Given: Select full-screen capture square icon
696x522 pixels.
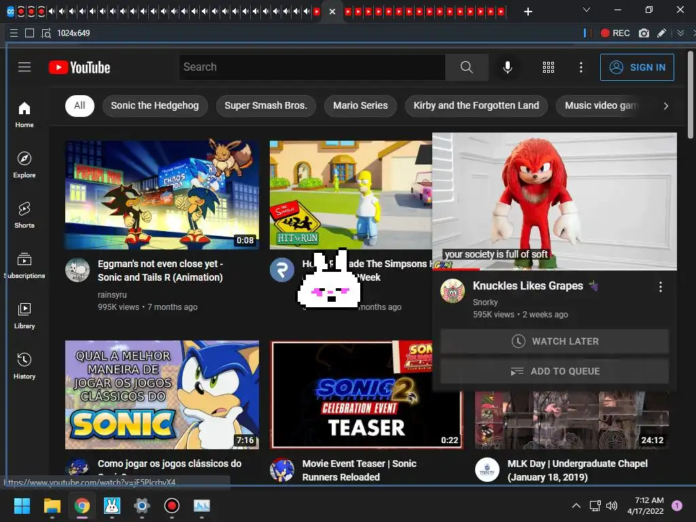Looking at the screenshot, I should pos(29,33).
